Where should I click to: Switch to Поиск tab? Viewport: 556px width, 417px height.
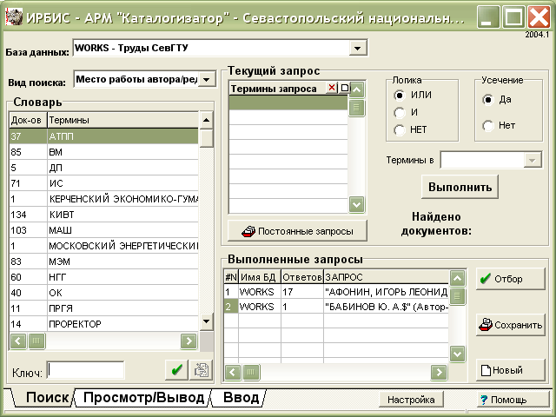[x=47, y=398]
